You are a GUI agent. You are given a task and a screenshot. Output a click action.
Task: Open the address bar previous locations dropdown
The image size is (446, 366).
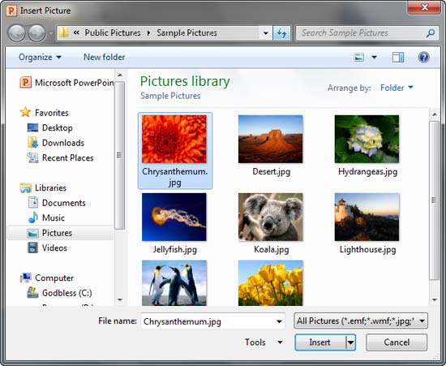click(x=266, y=33)
